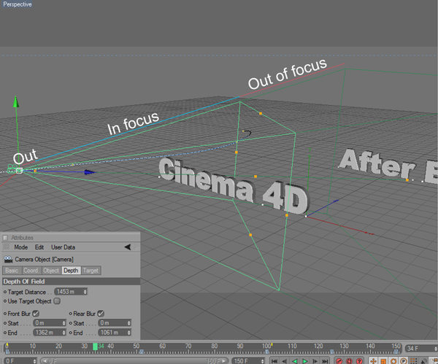The width and height of the screenshot is (438, 364).
Task: Go to start of animation
Action: click(274, 361)
